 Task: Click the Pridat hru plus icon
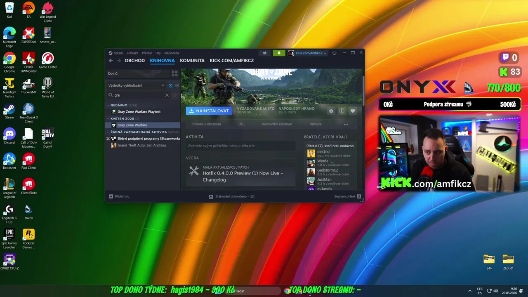click(111, 196)
